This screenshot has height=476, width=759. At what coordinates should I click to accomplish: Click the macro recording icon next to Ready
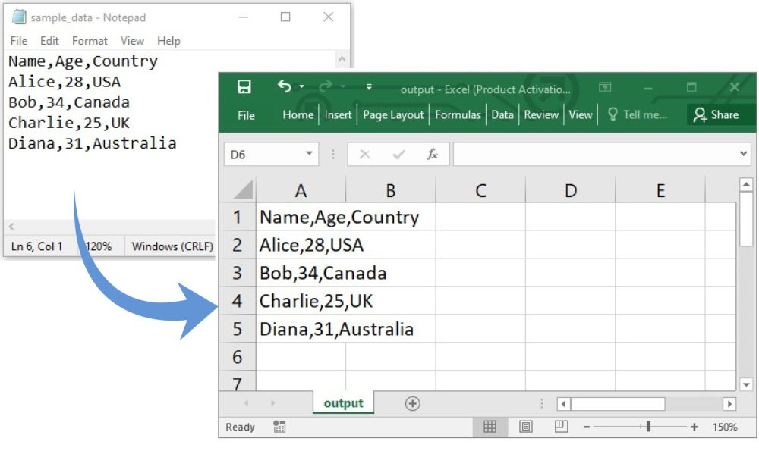(278, 427)
